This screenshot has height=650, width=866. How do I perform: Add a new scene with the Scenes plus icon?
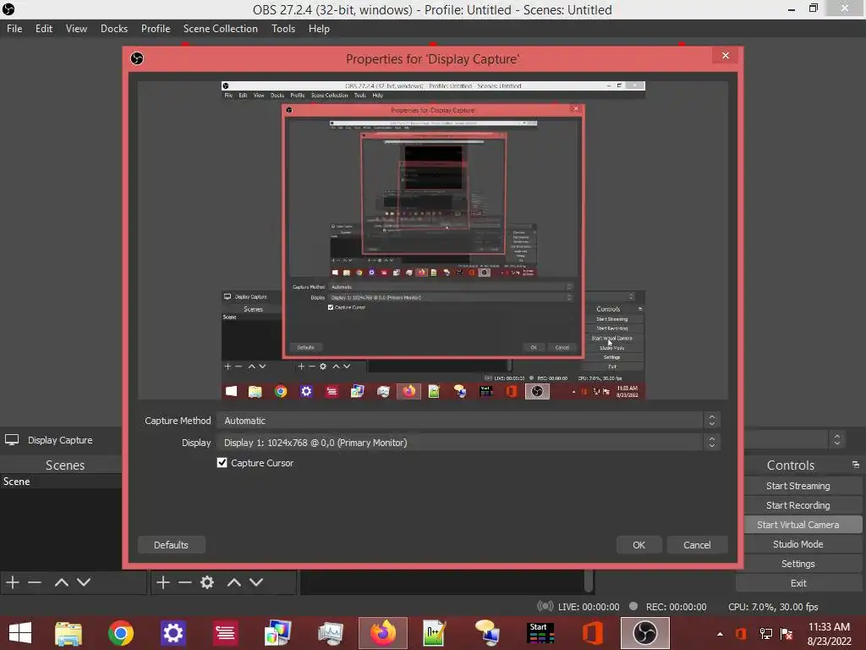coord(13,582)
